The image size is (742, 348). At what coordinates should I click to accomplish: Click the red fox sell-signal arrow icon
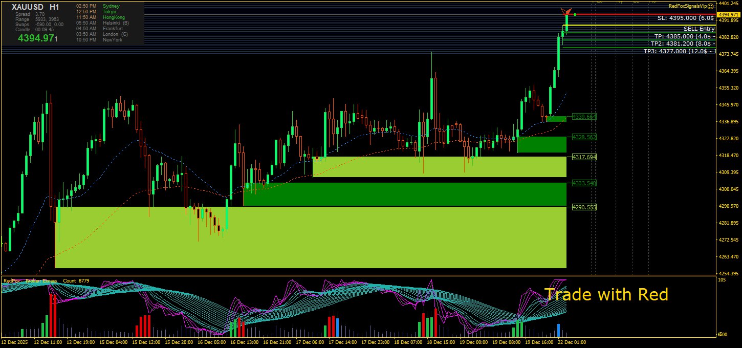[x=565, y=12]
